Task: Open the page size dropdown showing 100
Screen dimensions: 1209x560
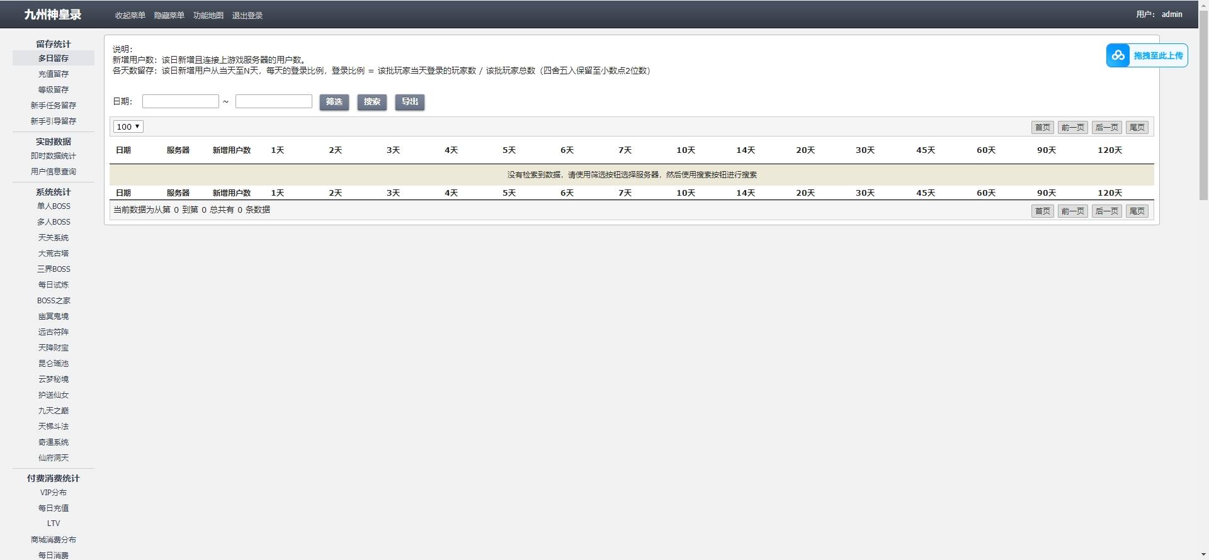Action: [x=128, y=126]
